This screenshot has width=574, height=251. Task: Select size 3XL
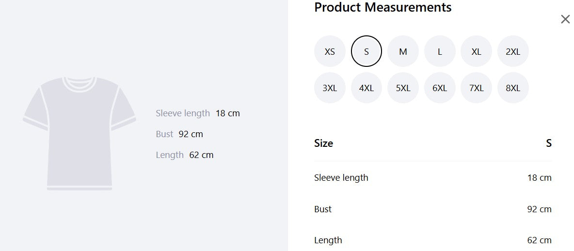[x=330, y=88]
